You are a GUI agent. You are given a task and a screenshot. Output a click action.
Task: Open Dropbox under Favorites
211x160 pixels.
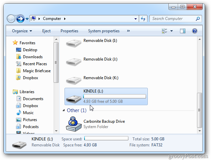31,78
